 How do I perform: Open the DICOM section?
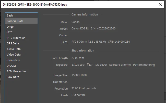click(x=11, y=66)
